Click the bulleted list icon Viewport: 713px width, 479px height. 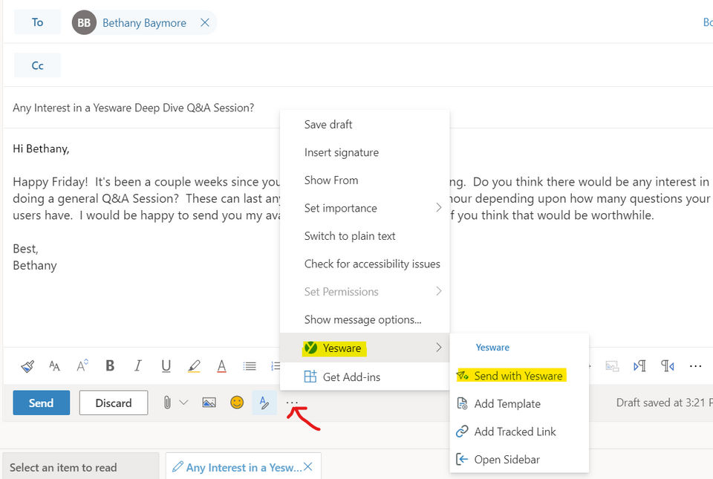point(250,365)
